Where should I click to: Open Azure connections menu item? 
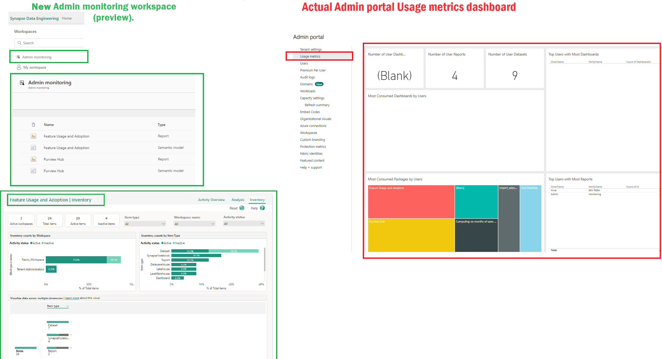(x=313, y=126)
